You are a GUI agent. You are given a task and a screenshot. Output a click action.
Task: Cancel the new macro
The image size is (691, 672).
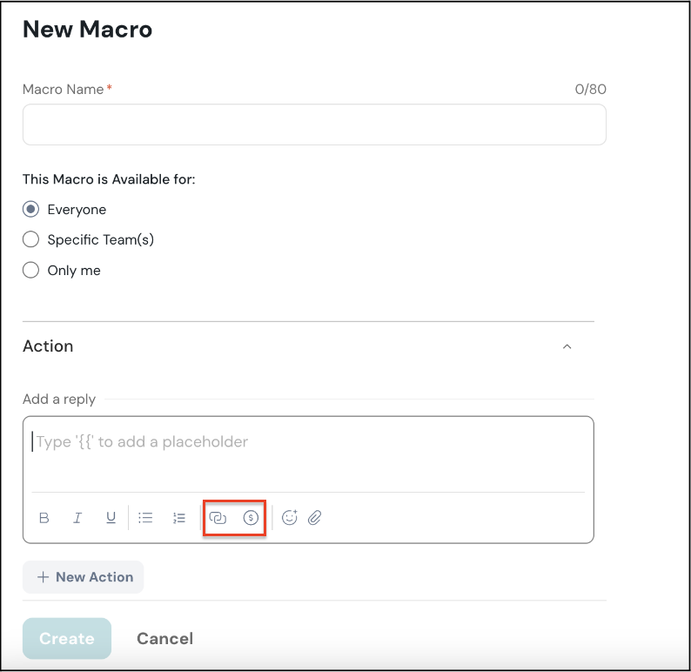click(164, 638)
